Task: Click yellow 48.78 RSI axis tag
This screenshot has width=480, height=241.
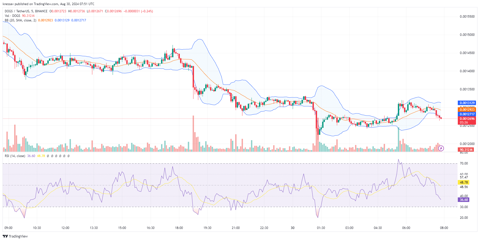Action: 464,182
